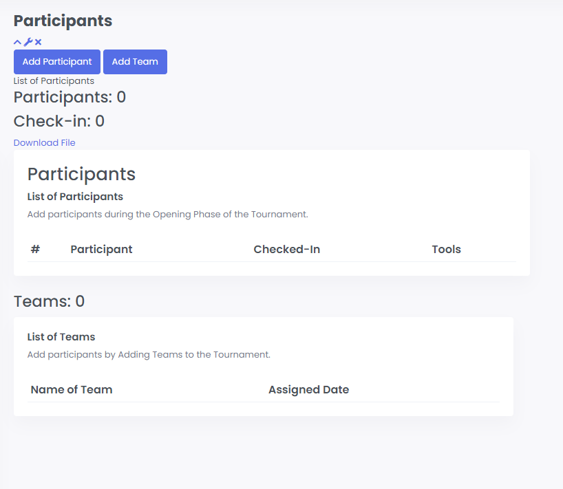563x489 pixels.
Task: Close the Participants panel with the X icon
Action: tap(39, 42)
